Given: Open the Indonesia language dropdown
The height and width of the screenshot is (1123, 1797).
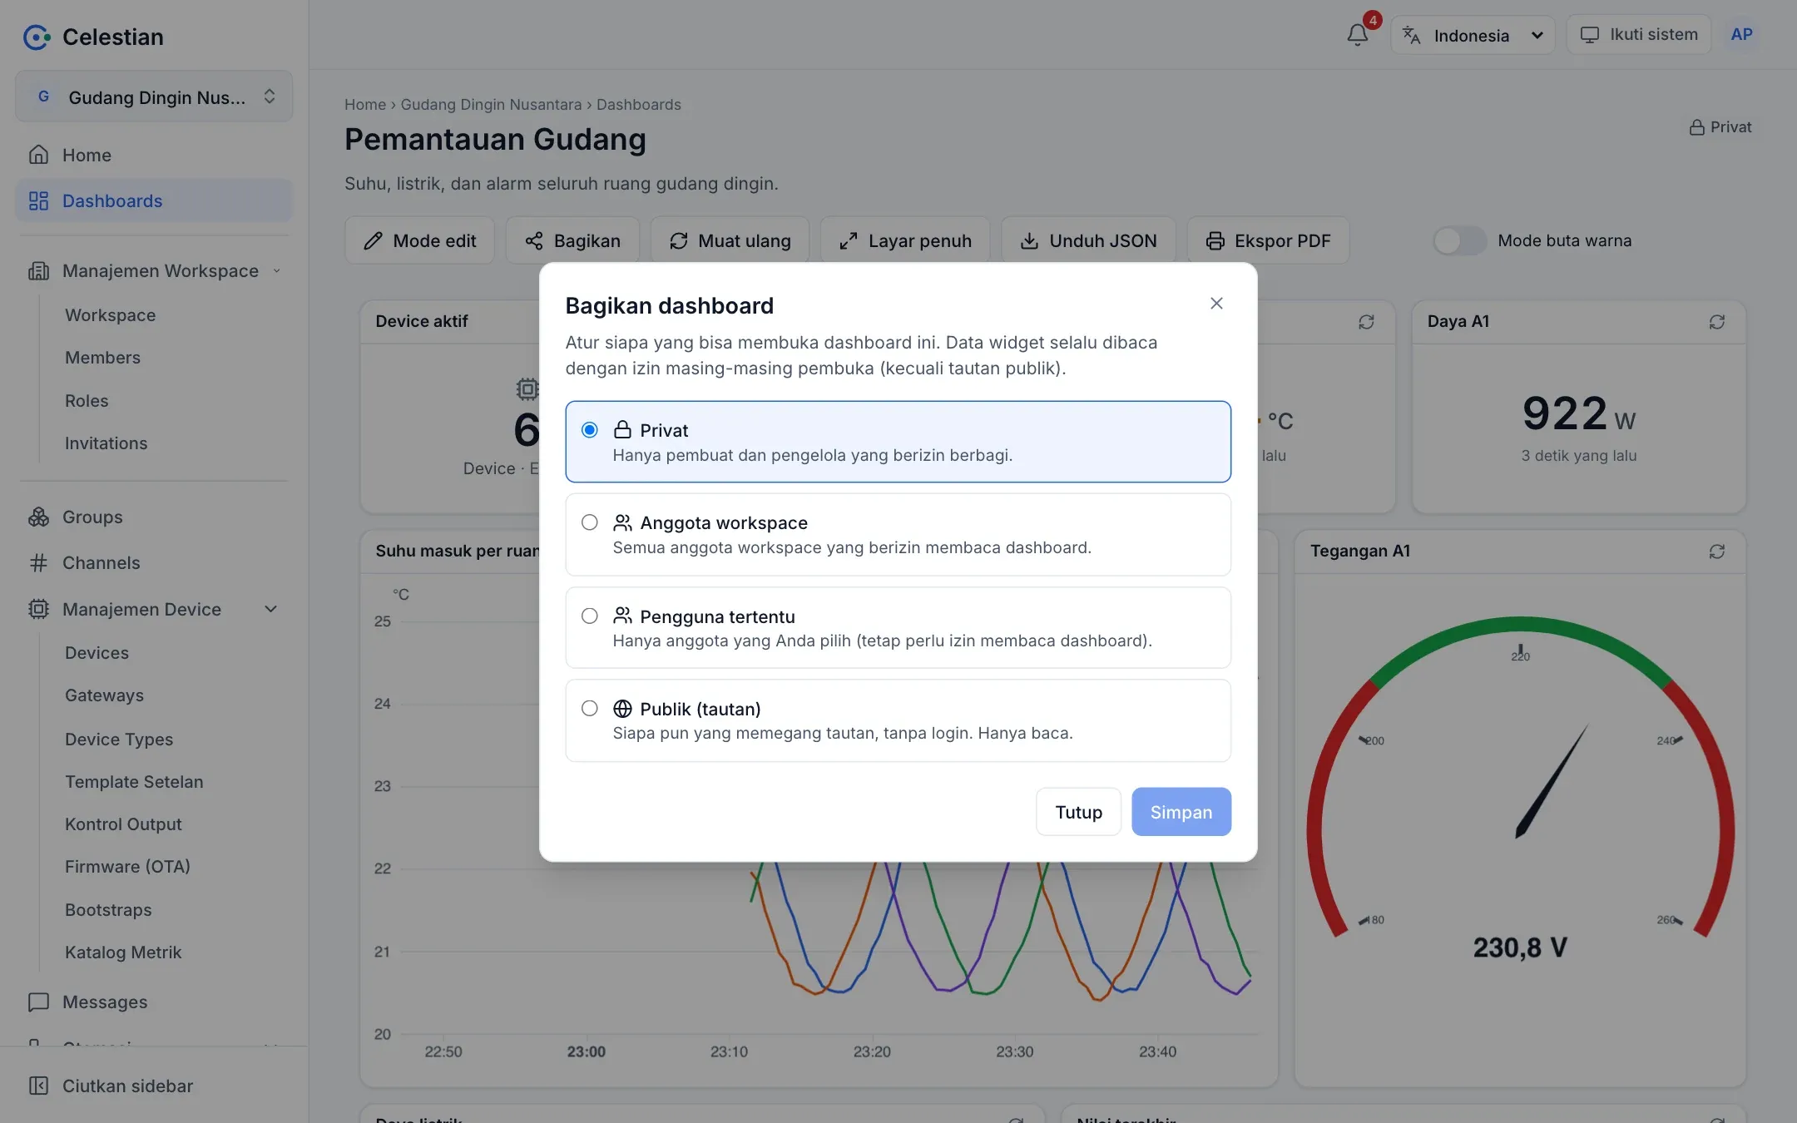Looking at the screenshot, I should tap(1473, 35).
